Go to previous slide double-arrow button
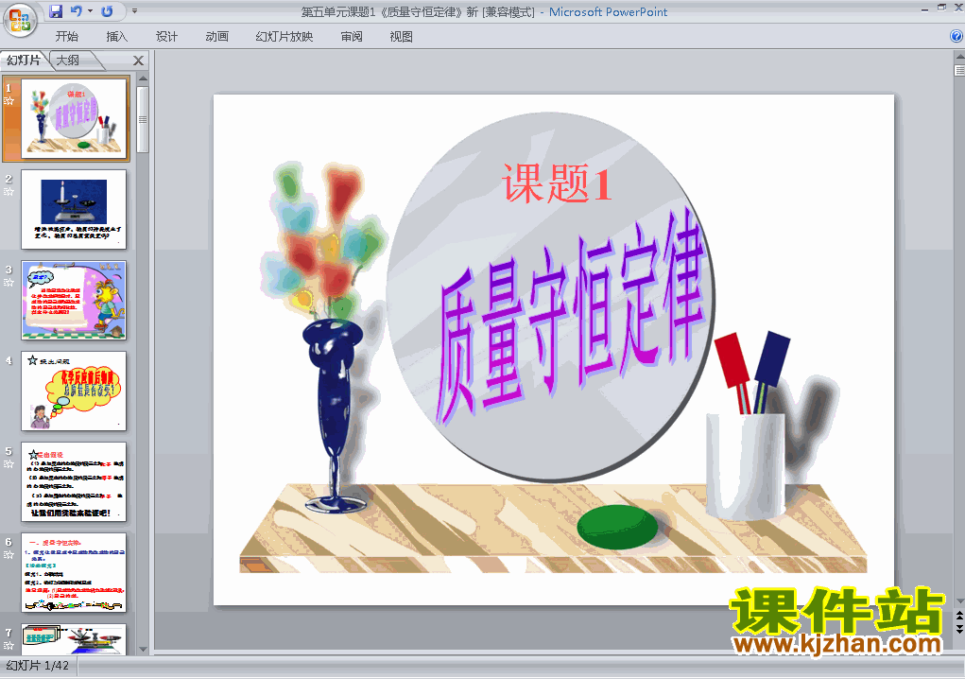Viewport: 965px width, 679px height. [959, 616]
